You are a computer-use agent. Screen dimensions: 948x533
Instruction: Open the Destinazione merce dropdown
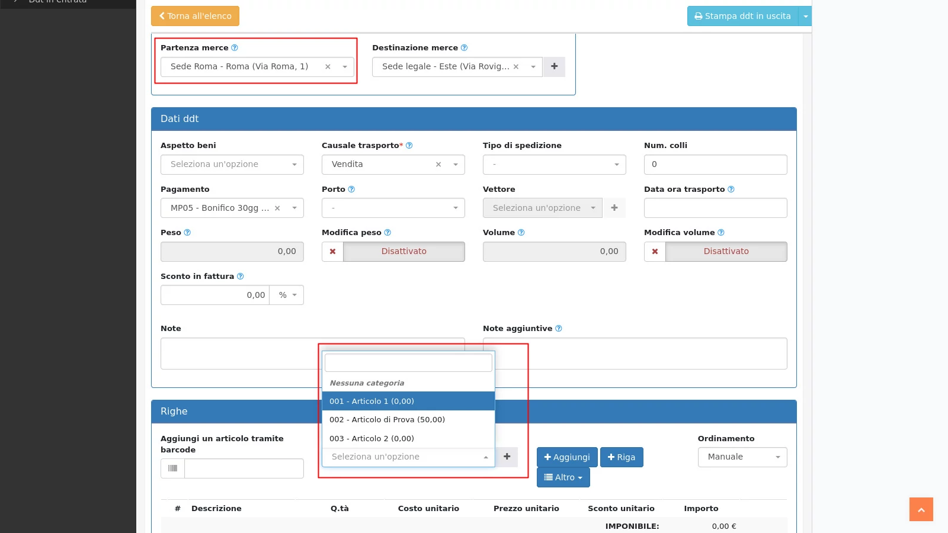(x=533, y=67)
